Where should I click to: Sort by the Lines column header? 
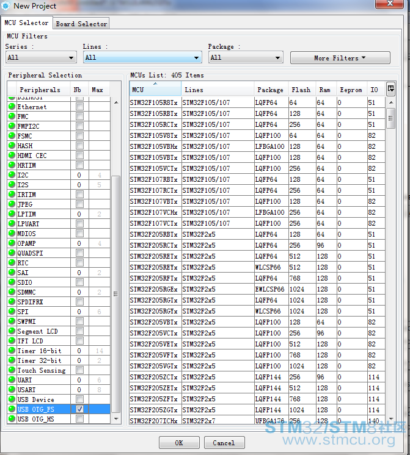pyautogui.click(x=218, y=90)
